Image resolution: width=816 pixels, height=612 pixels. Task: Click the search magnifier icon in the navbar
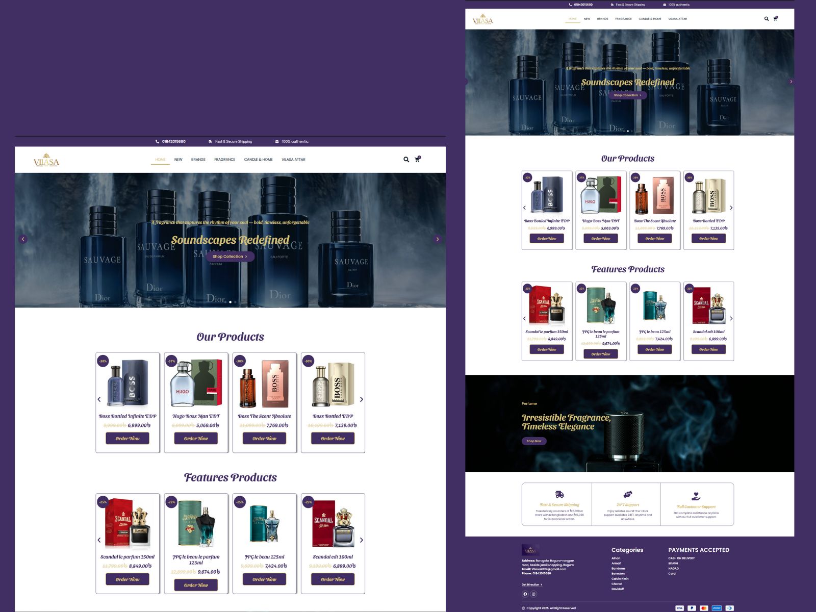[x=406, y=159]
